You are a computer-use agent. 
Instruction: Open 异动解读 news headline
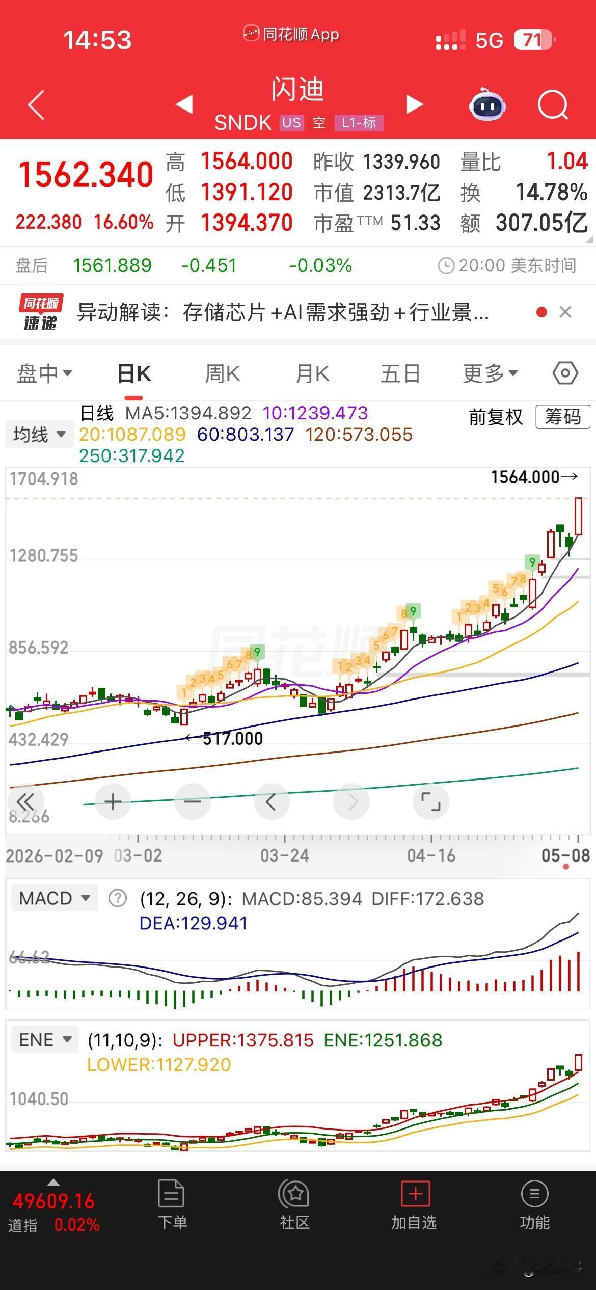(x=283, y=312)
